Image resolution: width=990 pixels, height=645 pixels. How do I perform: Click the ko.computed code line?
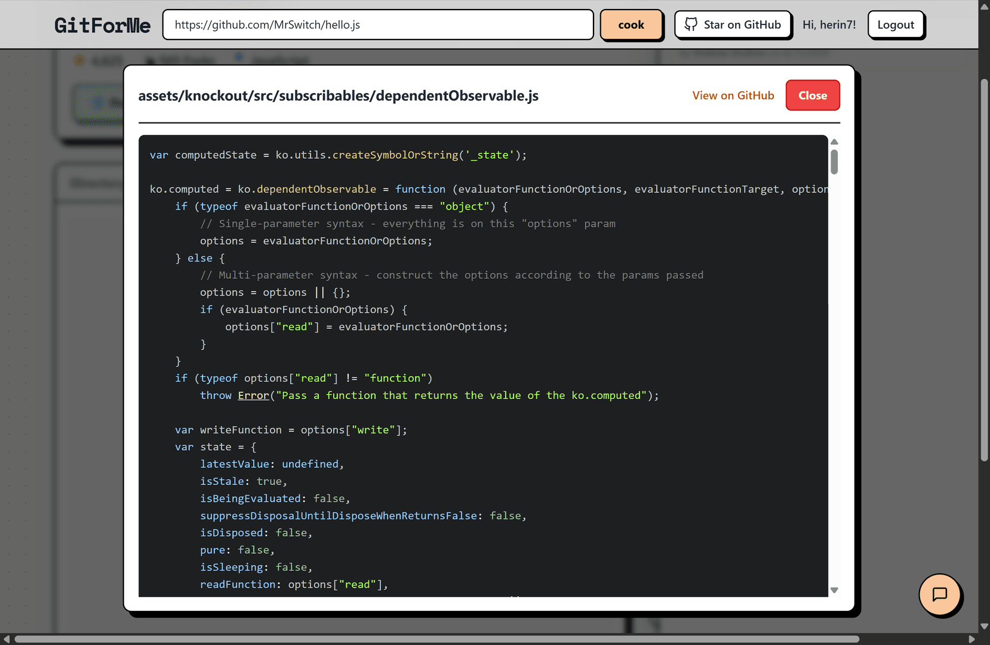(x=418, y=189)
